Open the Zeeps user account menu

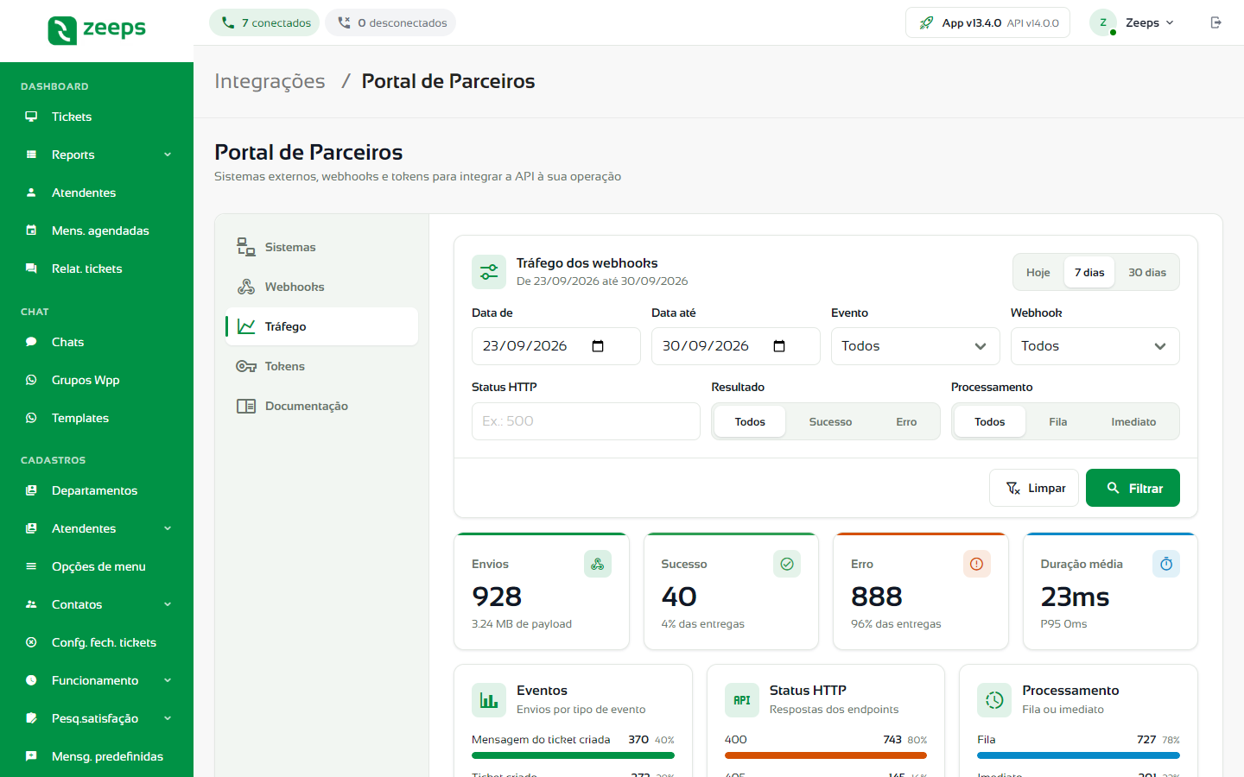(1134, 22)
